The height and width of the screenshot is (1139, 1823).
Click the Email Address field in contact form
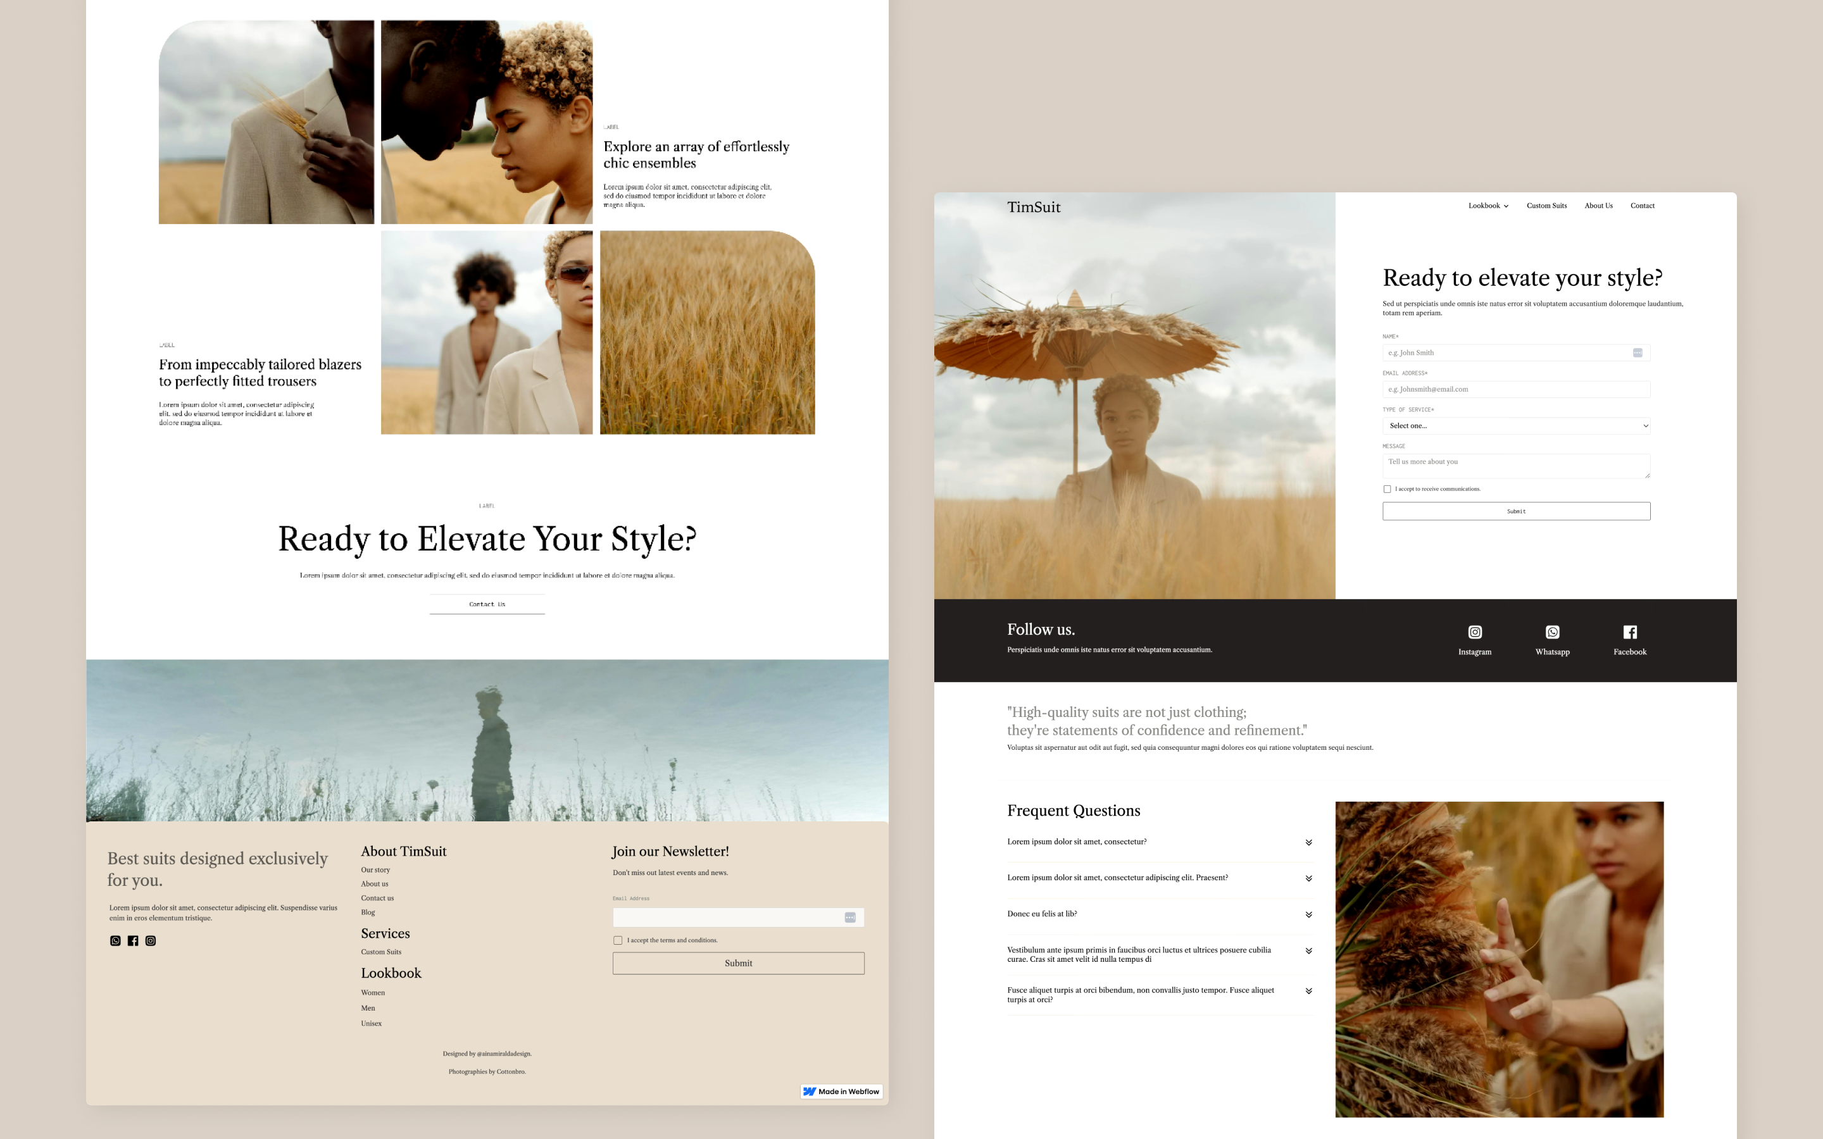[x=1515, y=389]
